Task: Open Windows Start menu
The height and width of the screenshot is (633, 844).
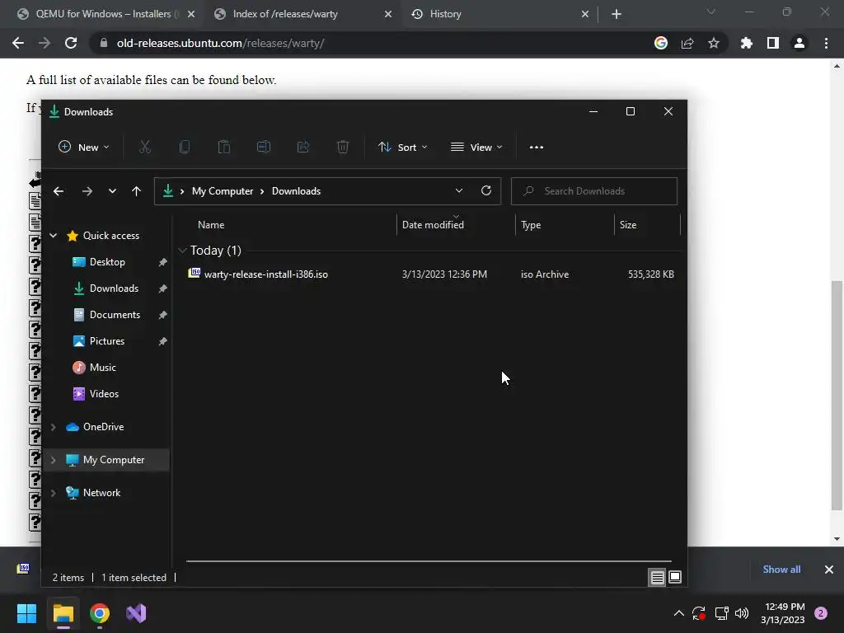Action: pyautogui.click(x=26, y=613)
